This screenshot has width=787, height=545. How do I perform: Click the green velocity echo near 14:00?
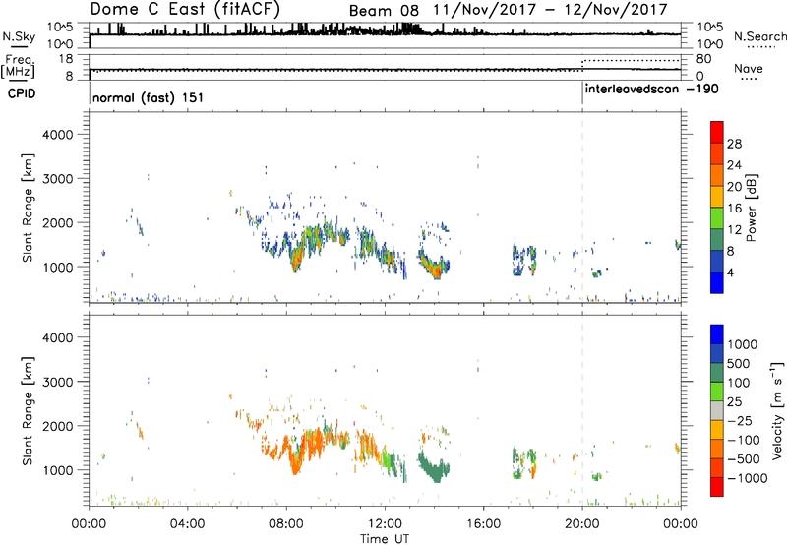coord(434,468)
